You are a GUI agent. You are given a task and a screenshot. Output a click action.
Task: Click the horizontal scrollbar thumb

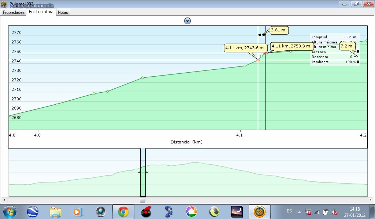click(x=142, y=200)
